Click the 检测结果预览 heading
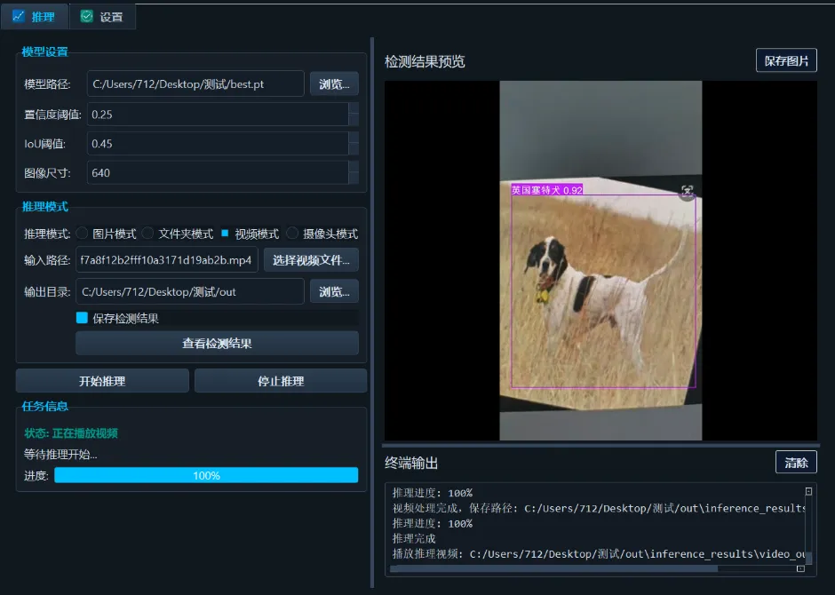Image resolution: width=835 pixels, height=595 pixels. coord(425,62)
